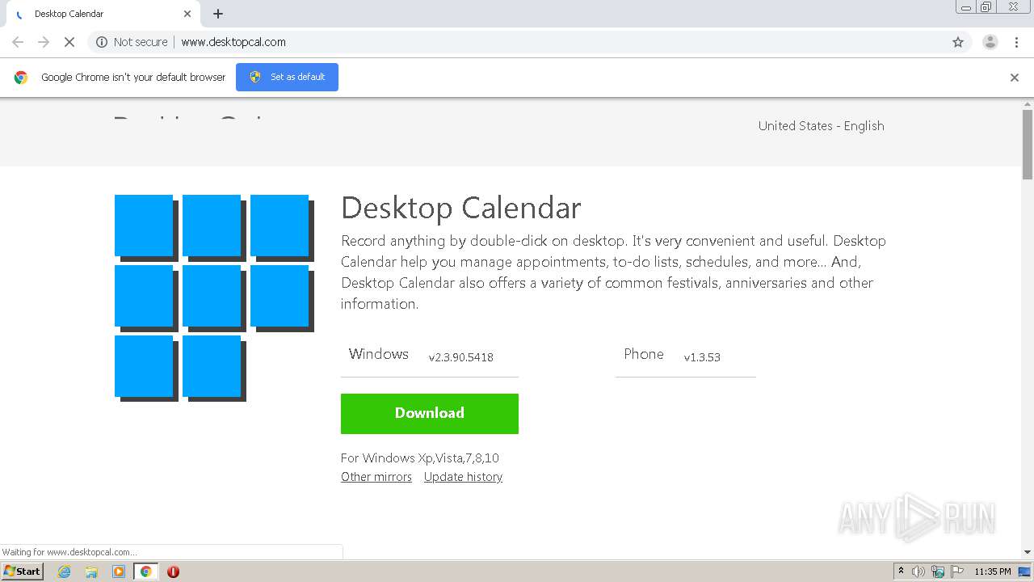Dismiss the default browser infobar
Viewport: 1034px width, 582px height.
coord(1015,78)
